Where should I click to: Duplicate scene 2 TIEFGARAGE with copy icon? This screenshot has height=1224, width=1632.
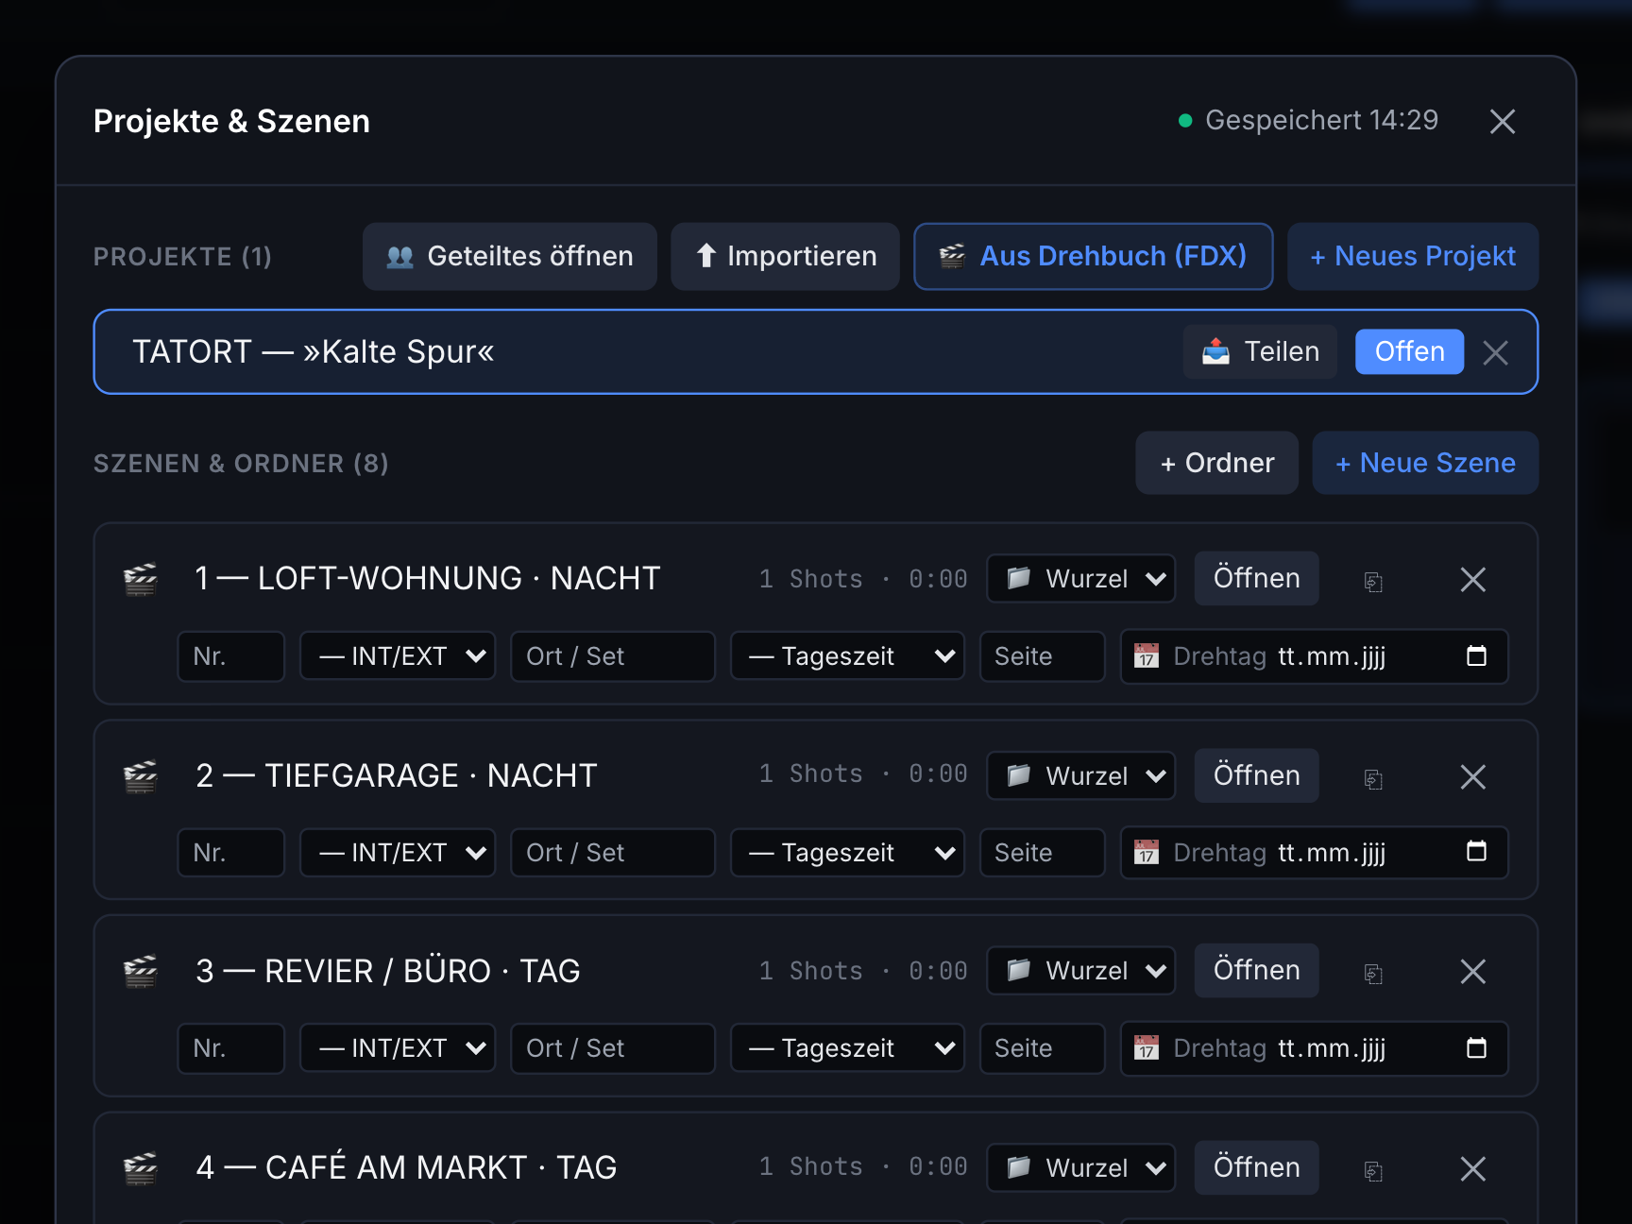pos(1373,779)
